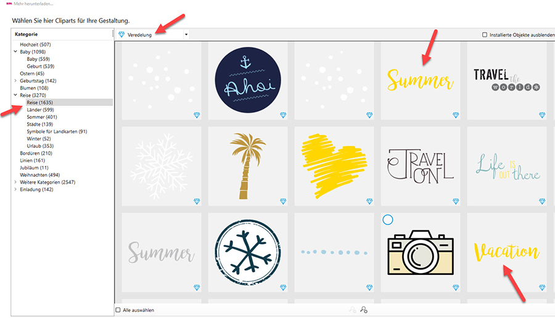Image resolution: width=555 pixels, height=318 pixels.
Task: Pick the yellow scribble heart clipart
Action: 334,166
